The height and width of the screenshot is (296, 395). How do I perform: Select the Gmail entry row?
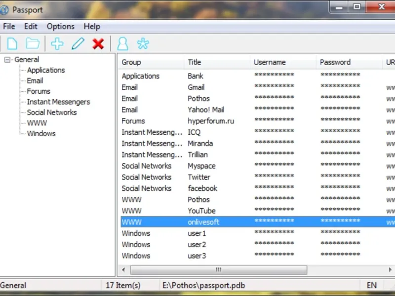[258, 87]
